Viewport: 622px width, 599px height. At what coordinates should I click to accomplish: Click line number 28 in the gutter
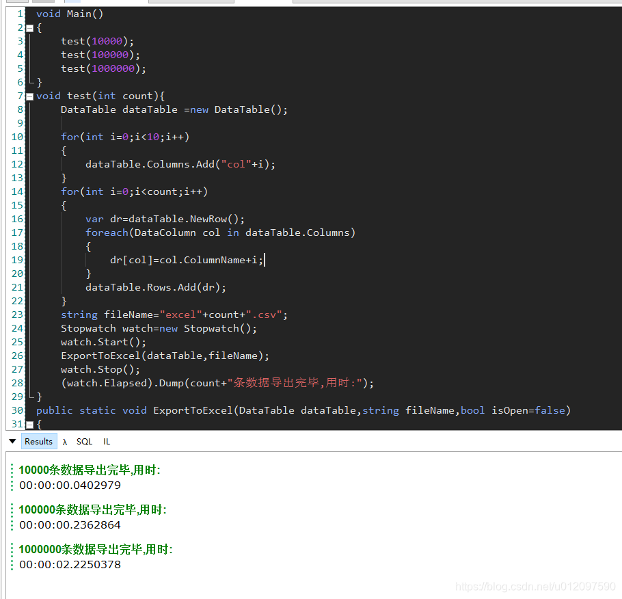coord(17,383)
